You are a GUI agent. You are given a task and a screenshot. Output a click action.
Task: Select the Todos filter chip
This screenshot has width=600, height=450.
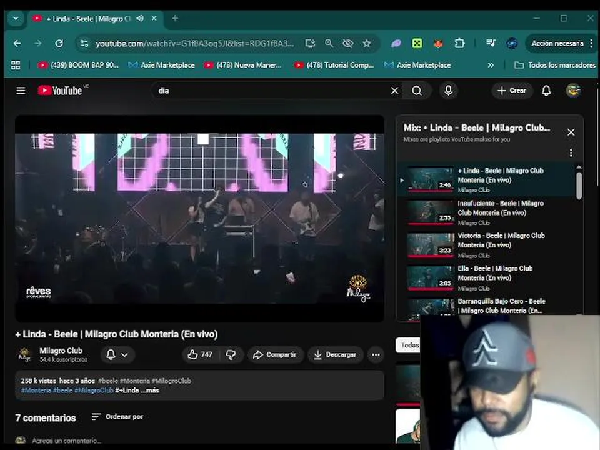coord(408,345)
